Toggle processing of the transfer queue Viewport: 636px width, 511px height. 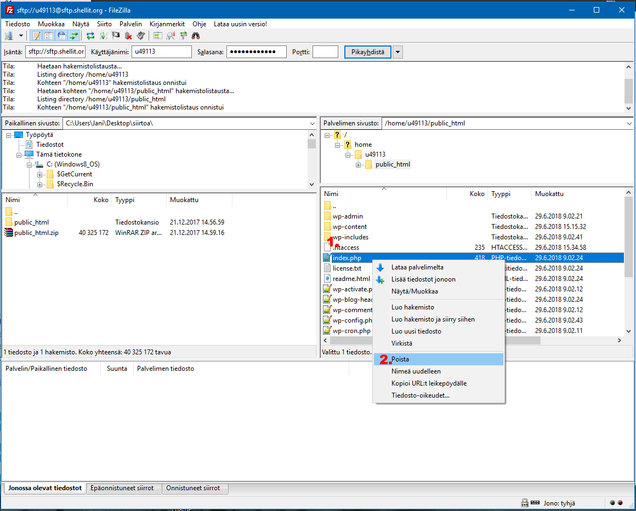(x=103, y=36)
